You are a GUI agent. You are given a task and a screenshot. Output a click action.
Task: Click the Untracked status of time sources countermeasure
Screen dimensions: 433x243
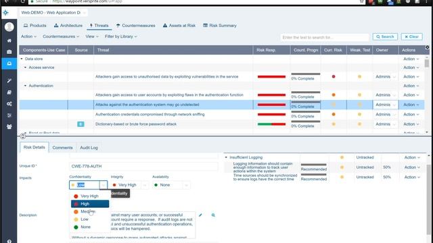pos(365,177)
